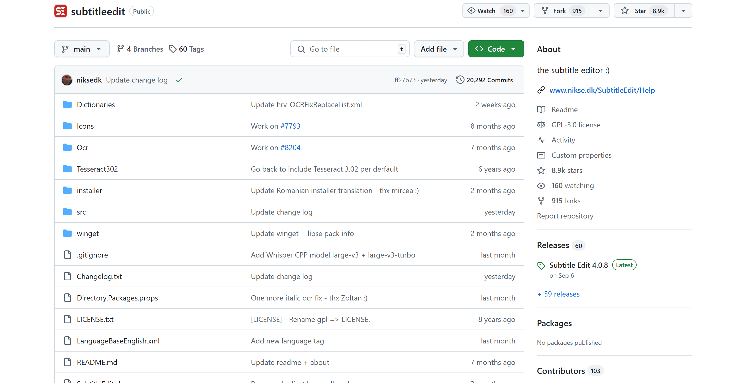Click the Dictionaries folder icon
Image resolution: width=741 pixels, height=383 pixels.
tap(67, 104)
